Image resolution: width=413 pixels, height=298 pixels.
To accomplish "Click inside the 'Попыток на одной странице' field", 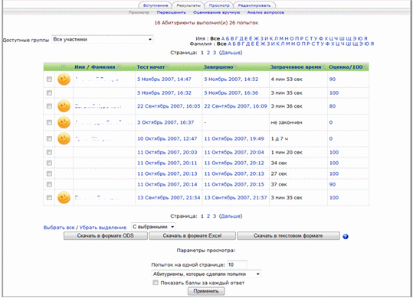I will tap(237, 264).
